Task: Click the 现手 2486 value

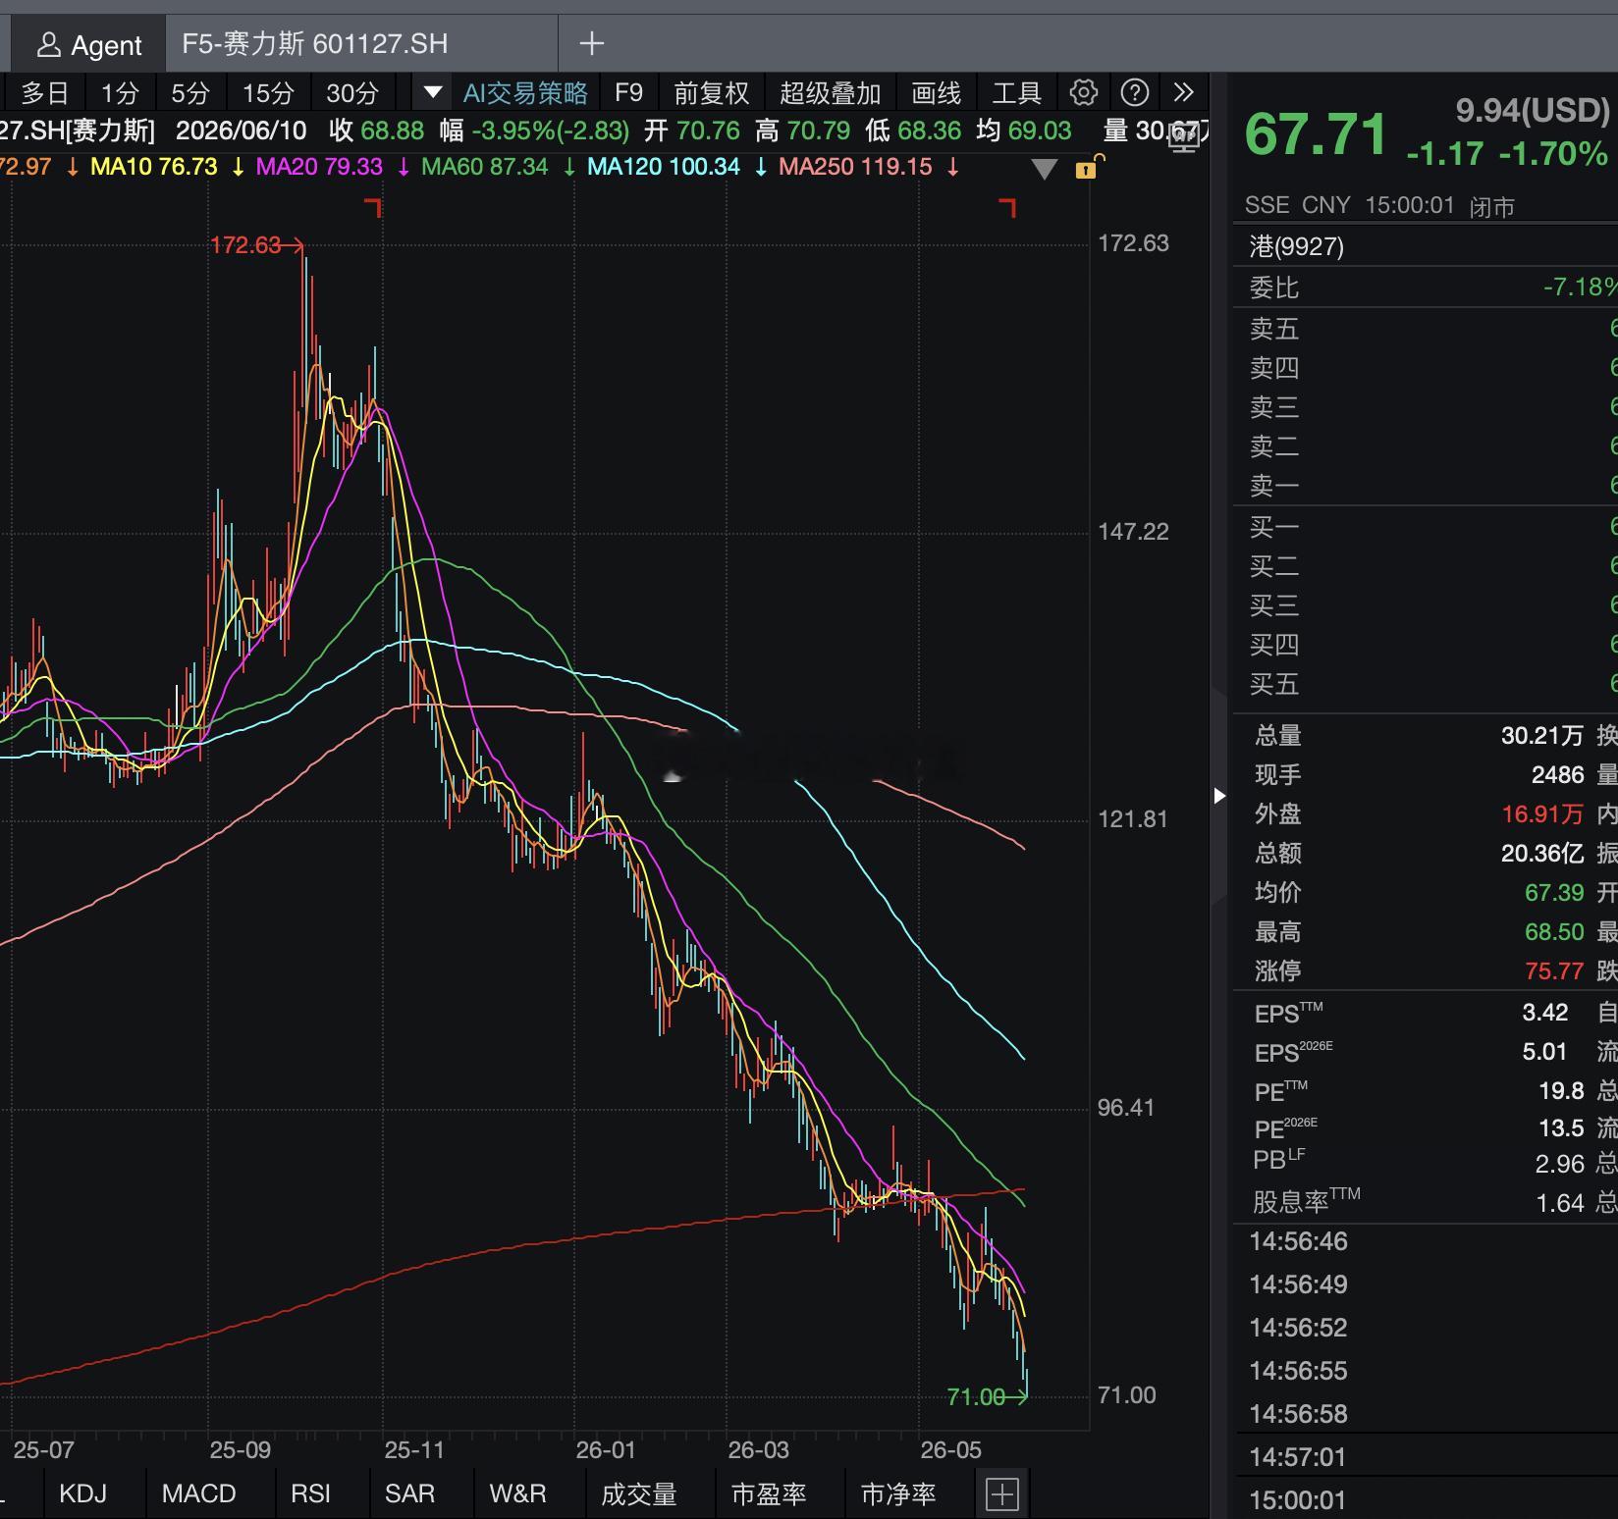Action: click(1558, 775)
